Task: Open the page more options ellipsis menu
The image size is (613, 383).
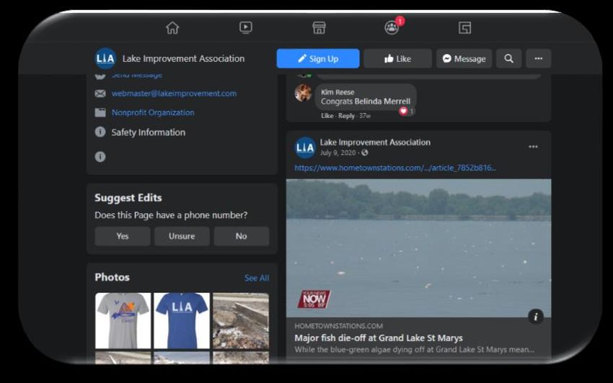Action: (x=538, y=58)
